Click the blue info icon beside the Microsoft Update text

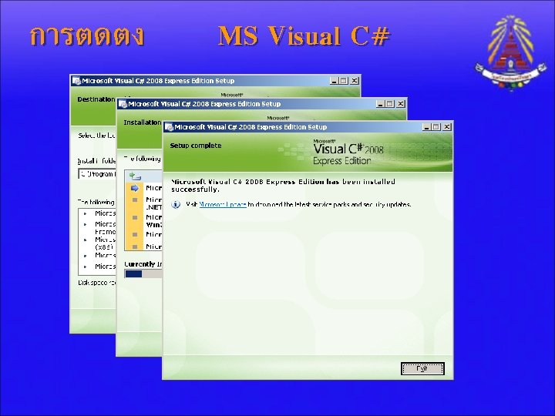coord(176,204)
